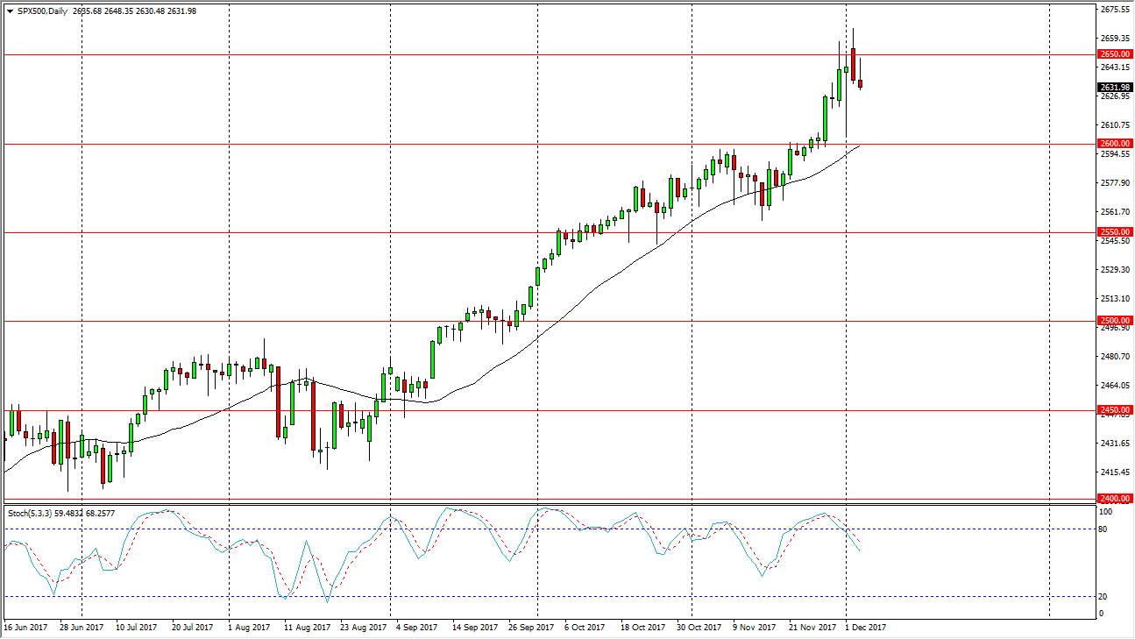Click the red 2400.00 level label
The width and height of the screenshot is (1135, 639).
[1115, 499]
